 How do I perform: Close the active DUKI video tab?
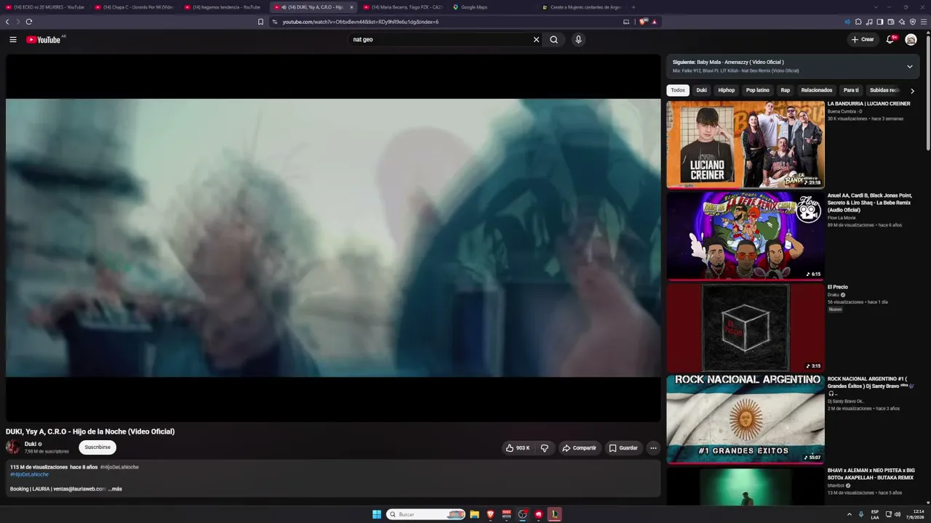[351, 7]
